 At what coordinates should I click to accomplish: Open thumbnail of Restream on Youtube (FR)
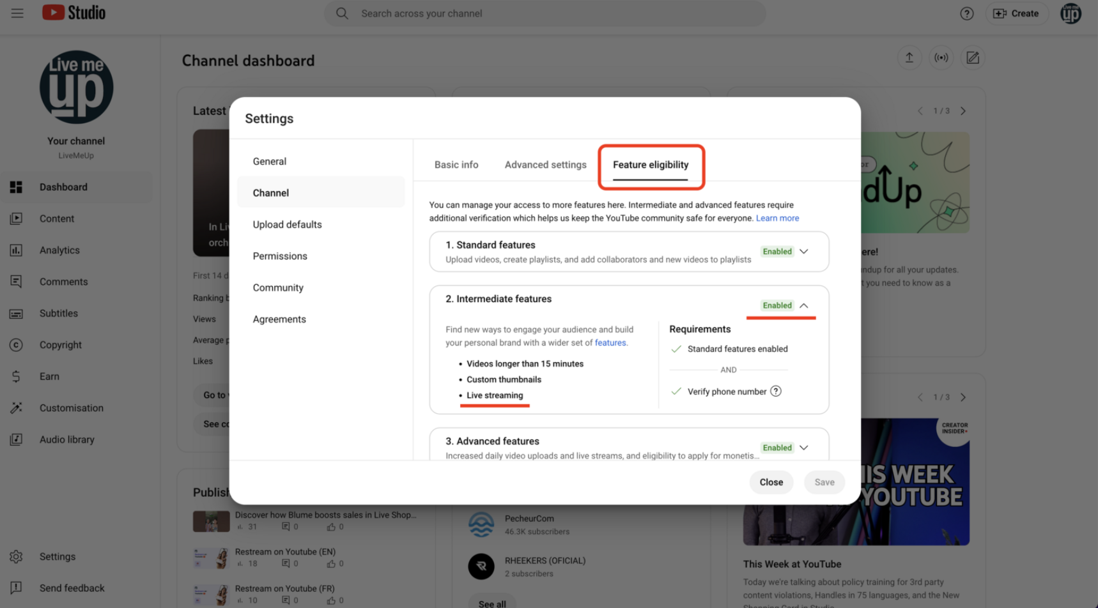pyautogui.click(x=212, y=595)
